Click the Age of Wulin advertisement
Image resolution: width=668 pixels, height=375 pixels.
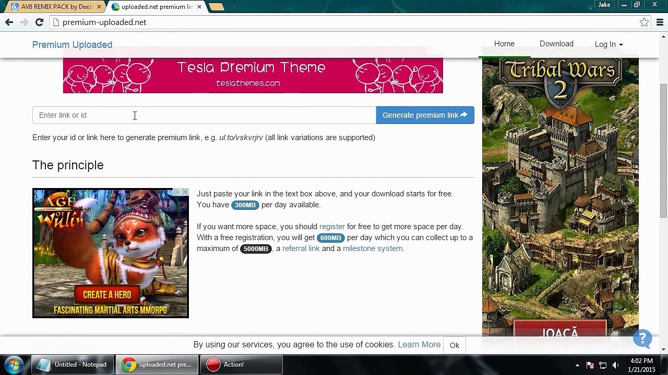pos(111,253)
